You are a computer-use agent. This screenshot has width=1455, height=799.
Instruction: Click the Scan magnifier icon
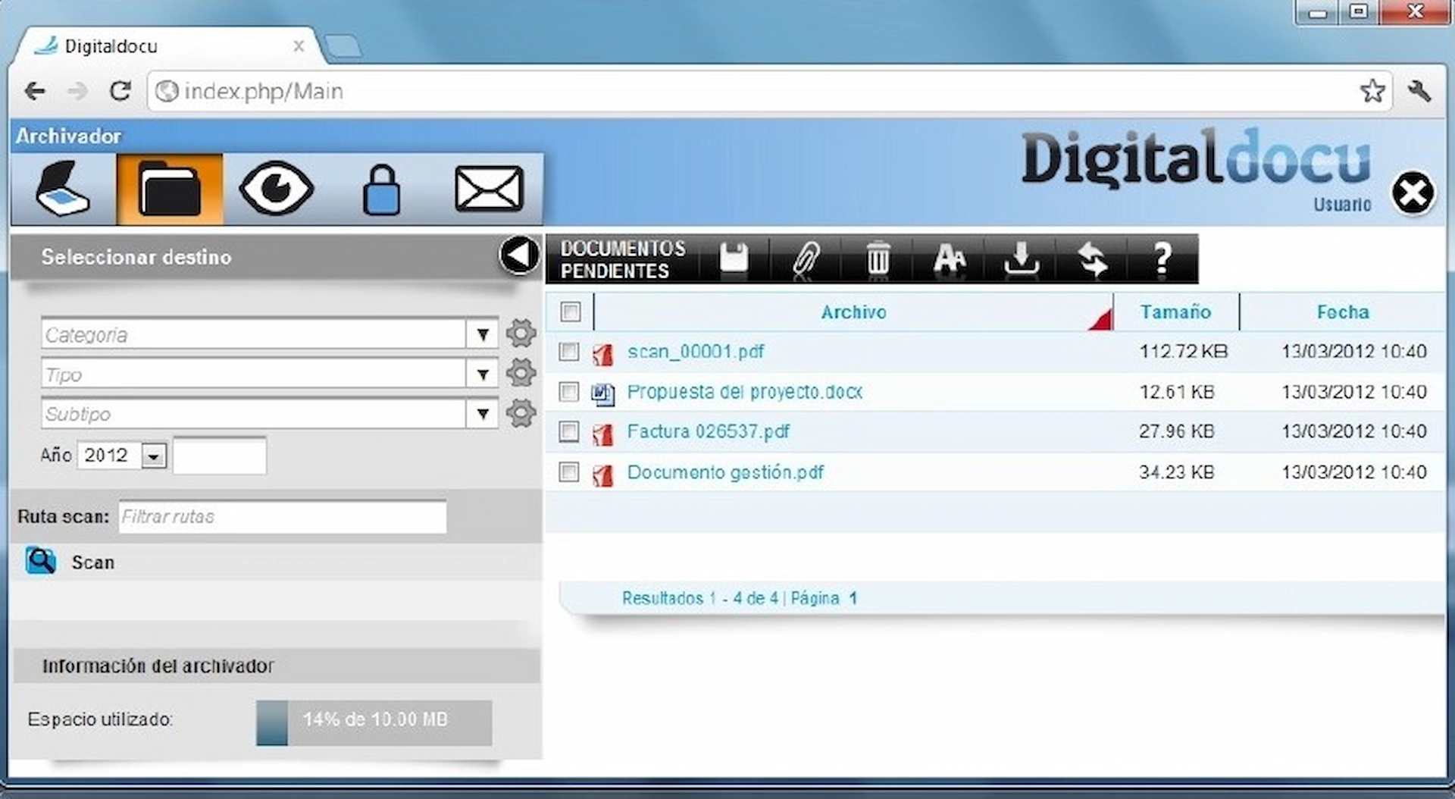coord(41,561)
